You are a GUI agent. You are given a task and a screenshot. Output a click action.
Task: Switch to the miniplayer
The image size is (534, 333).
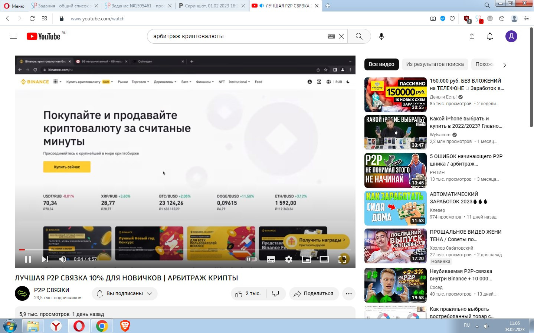tap(307, 259)
